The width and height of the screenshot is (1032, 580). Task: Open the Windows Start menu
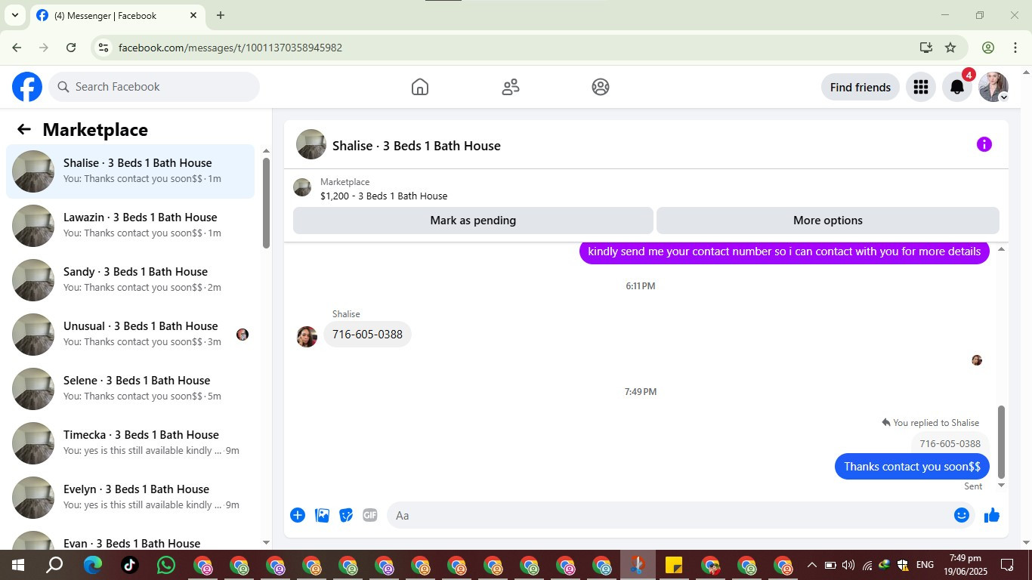[x=17, y=565]
